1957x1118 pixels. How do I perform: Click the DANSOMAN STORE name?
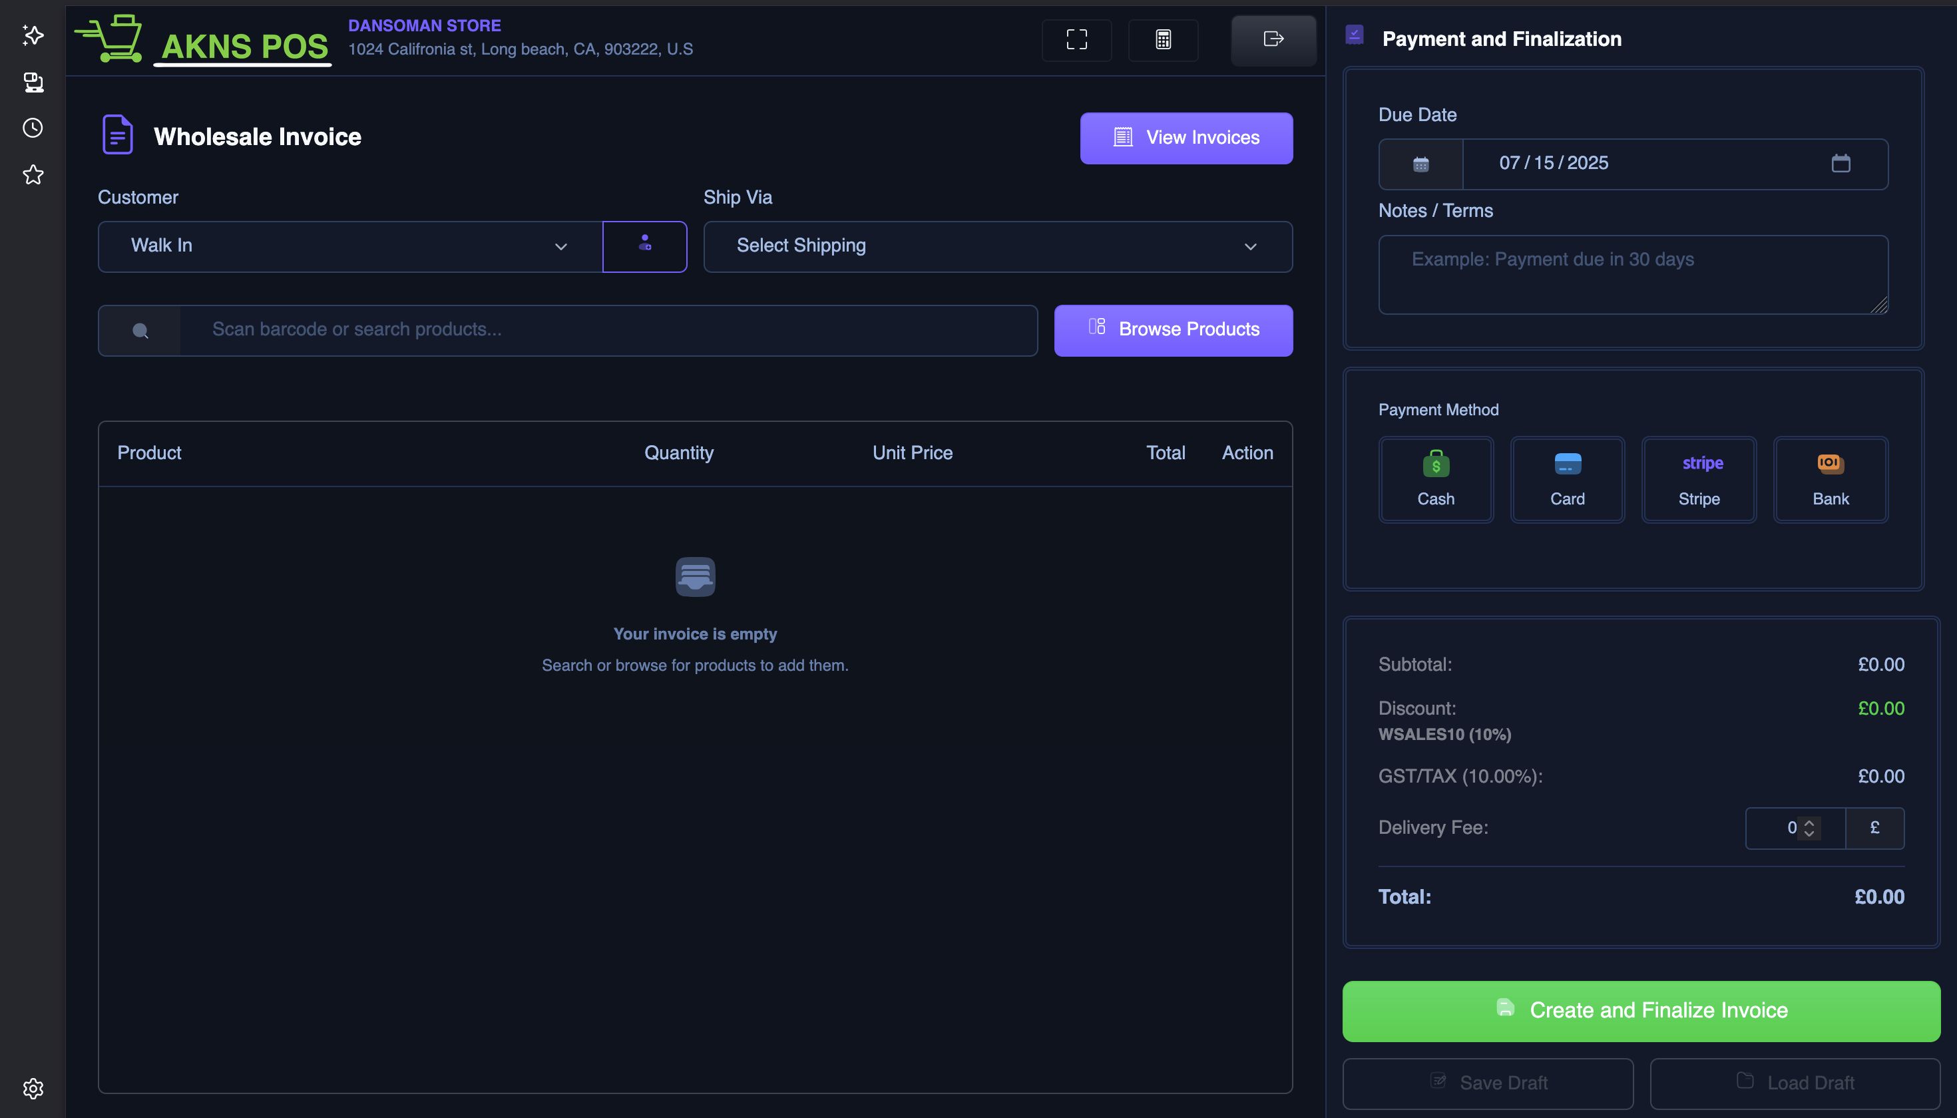coord(424,25)
